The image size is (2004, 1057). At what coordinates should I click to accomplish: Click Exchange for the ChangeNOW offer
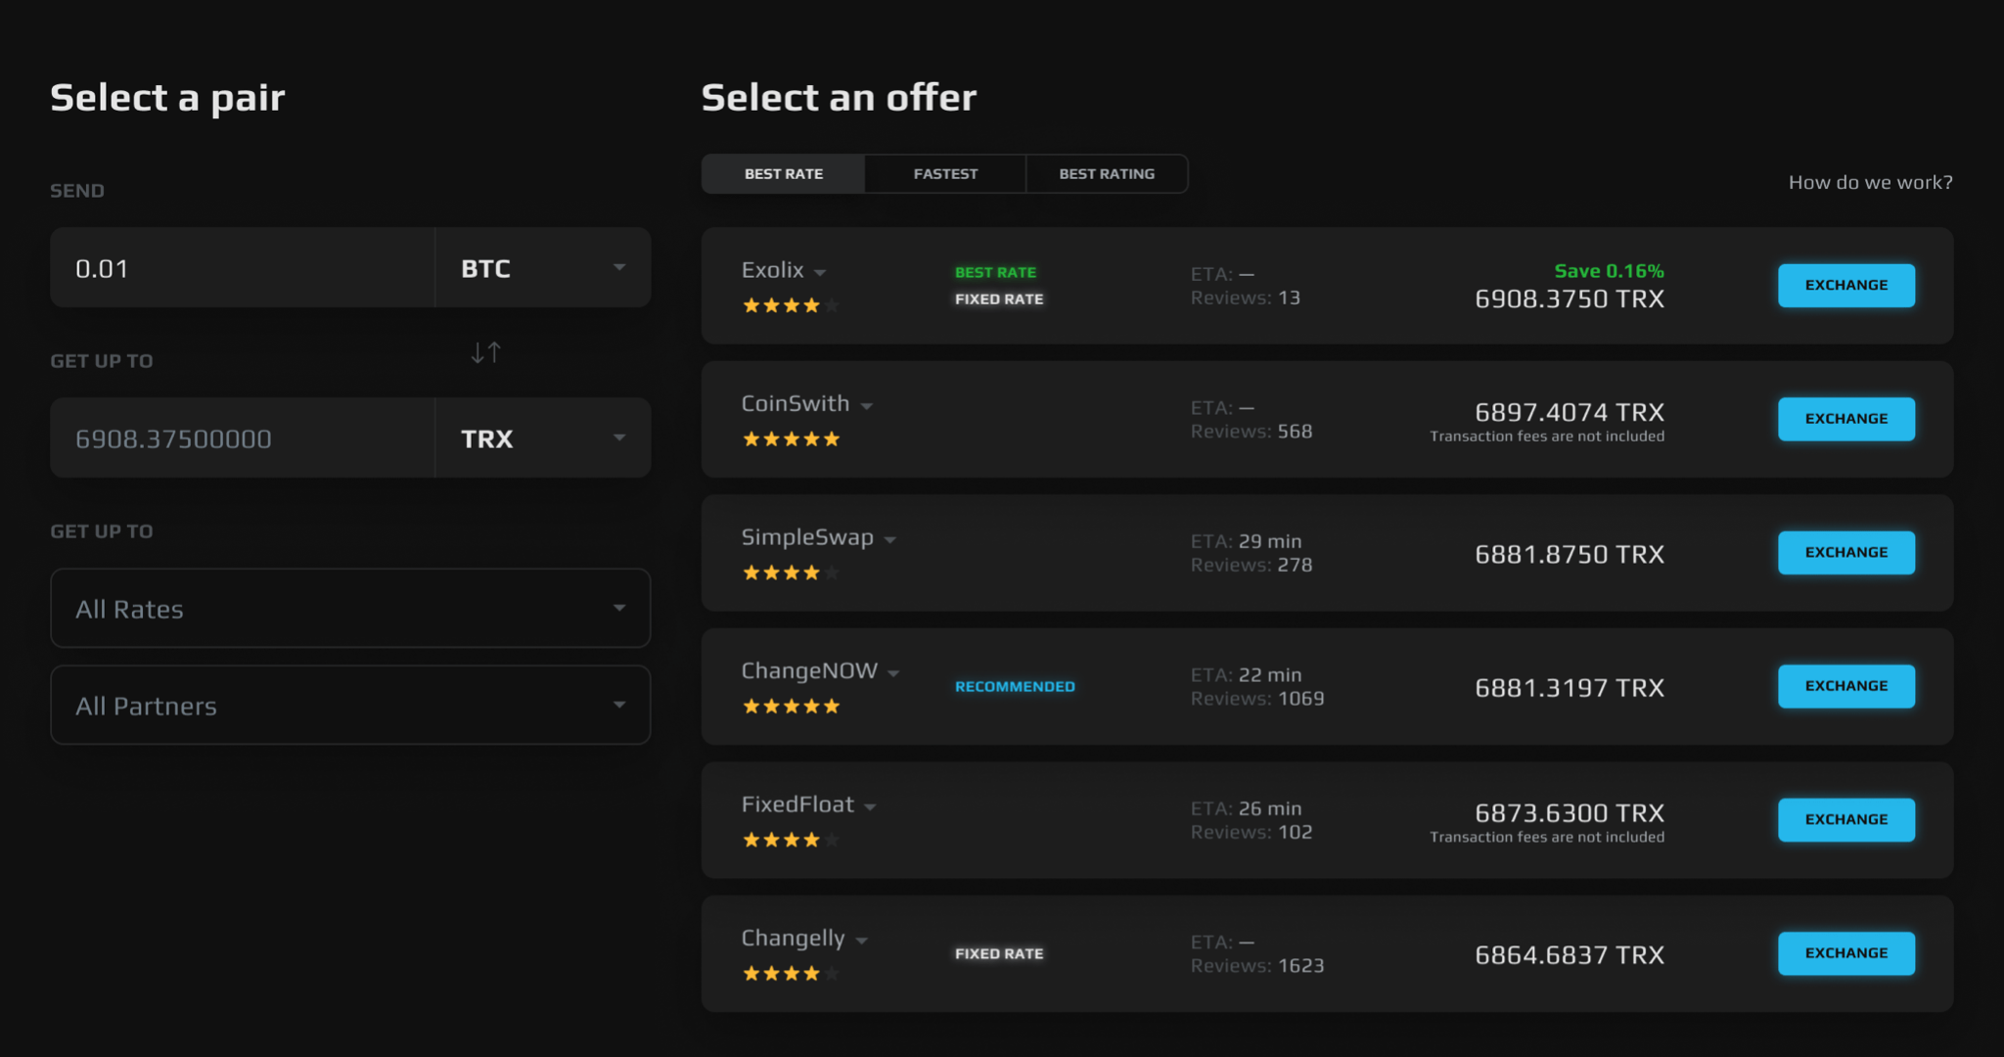pyautogui.click(x=1845, y=686)
